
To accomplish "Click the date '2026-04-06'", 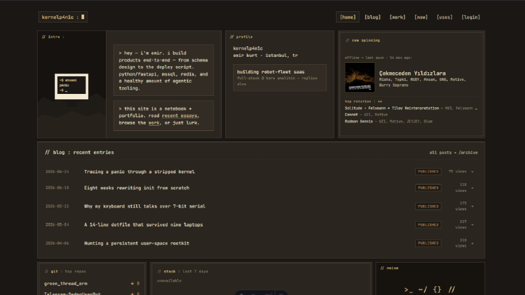I will [x=57, y=243].
